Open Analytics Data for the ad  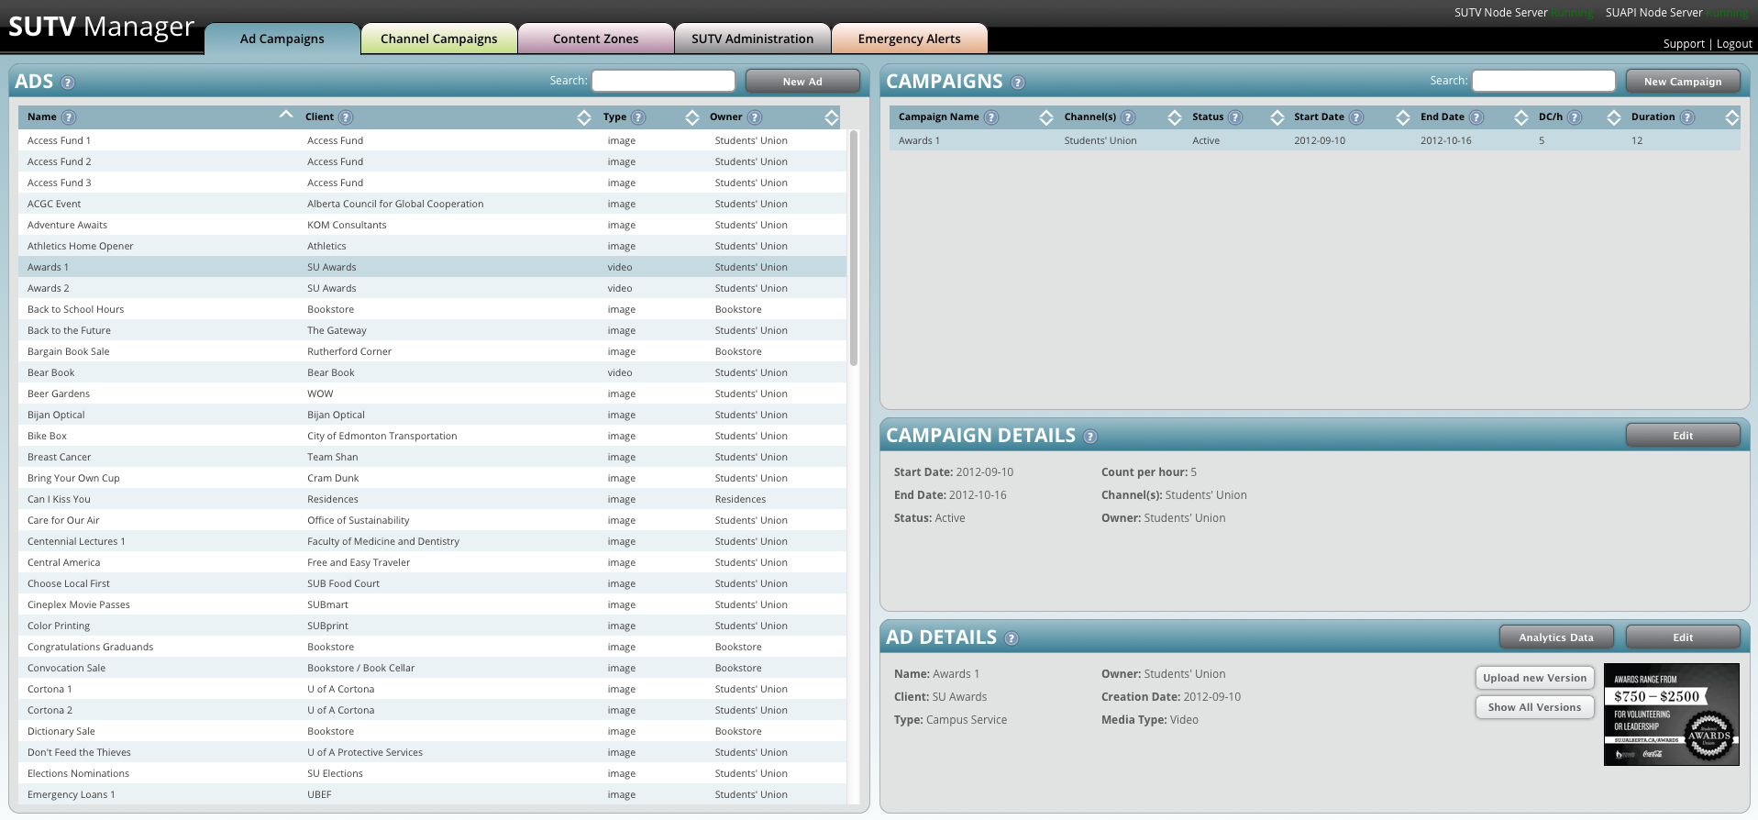(x=1556, y=637)
